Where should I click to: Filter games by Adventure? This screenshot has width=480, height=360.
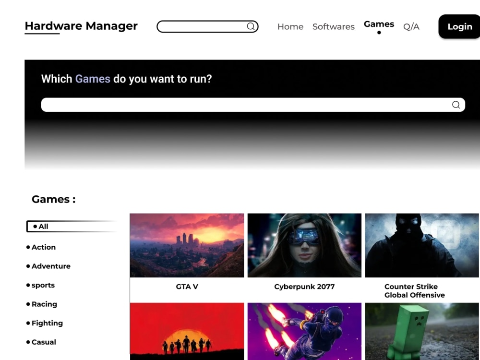point(48,266)
